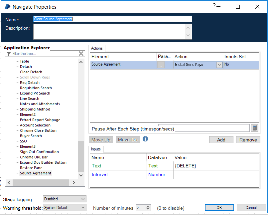Click the tree scrollbar down arrow
This screenshot has width=268, height=215.
click(81, 175)
